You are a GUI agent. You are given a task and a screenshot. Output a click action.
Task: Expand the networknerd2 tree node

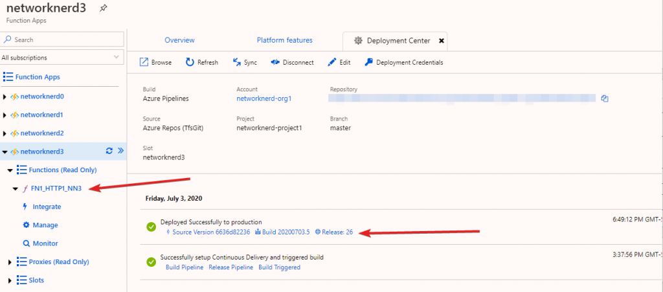5,133
